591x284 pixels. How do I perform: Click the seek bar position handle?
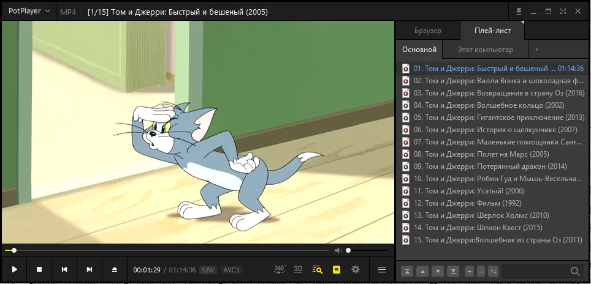tap(14, 250)
